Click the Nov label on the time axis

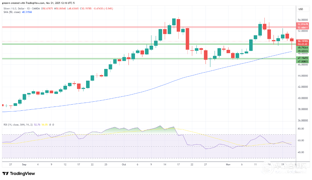tap(228, 164)
